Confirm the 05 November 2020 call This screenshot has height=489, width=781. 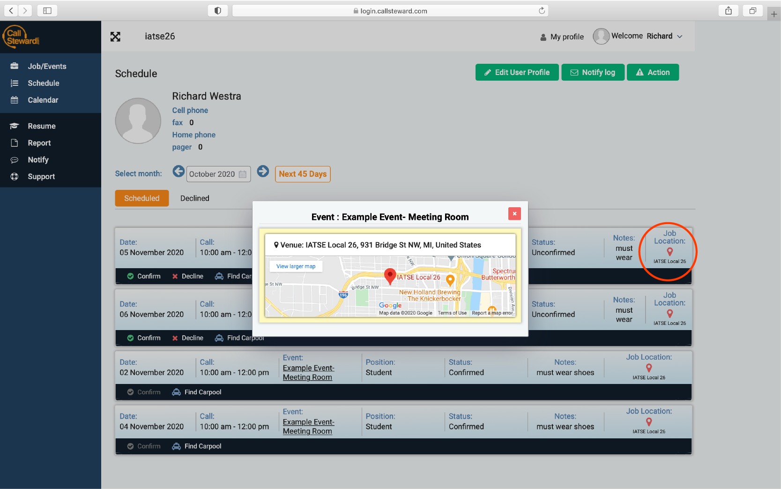click(144, 276)
